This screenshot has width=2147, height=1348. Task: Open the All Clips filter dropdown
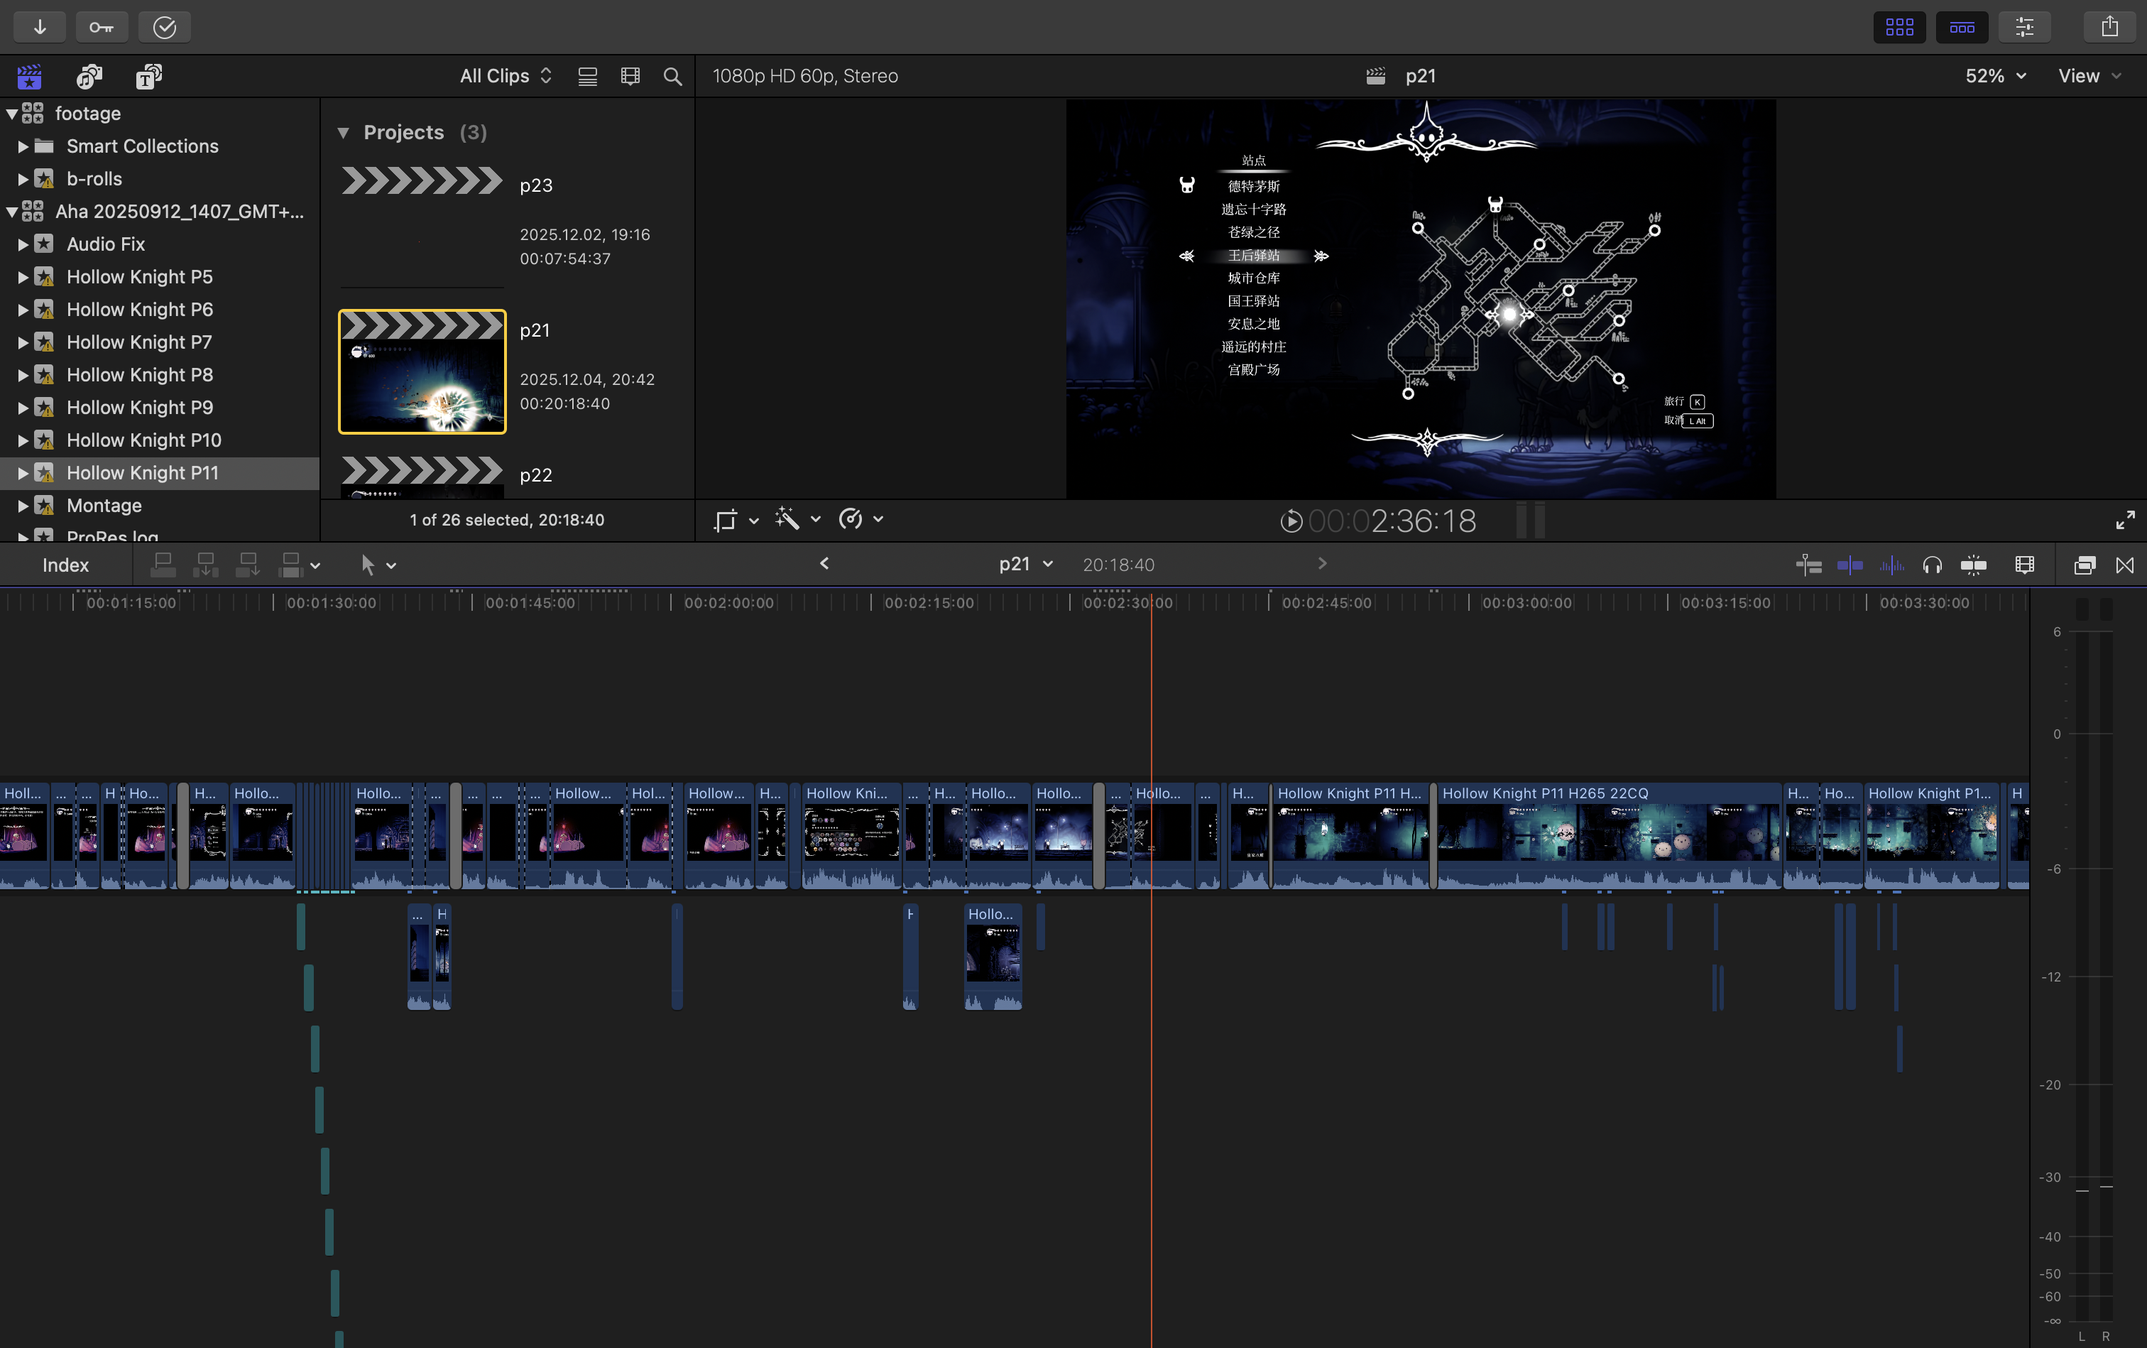(504, 76)
